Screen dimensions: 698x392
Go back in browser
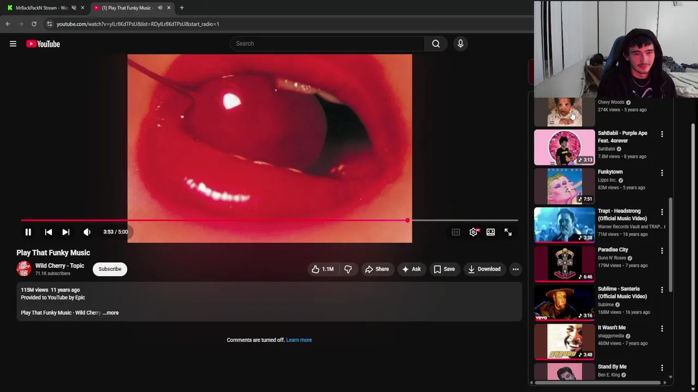[x=8, y=24]
